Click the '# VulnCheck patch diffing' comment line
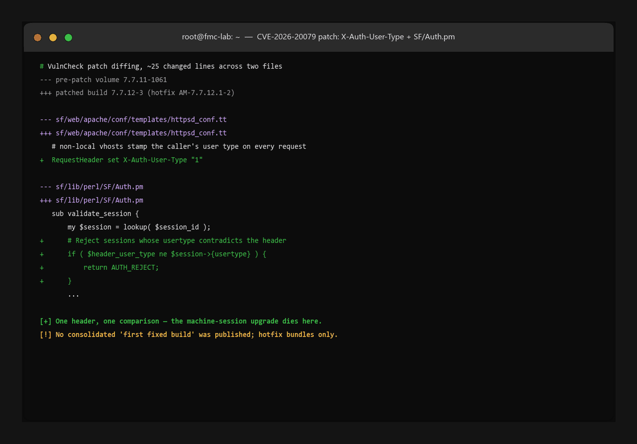Screen dimensions: 637x444 point(161,66)
